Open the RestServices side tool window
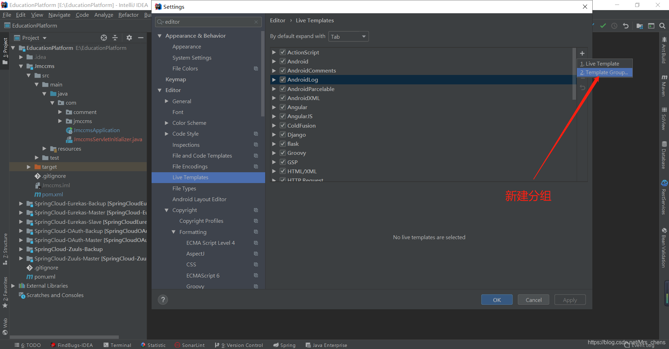 pos(664,197)
